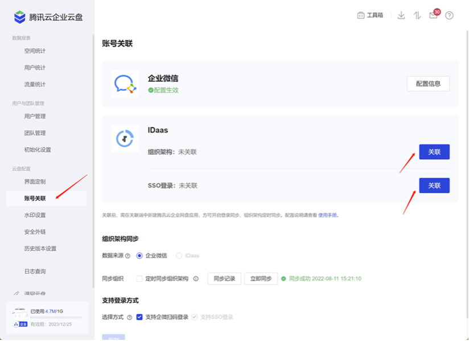
Task: Click 关联 button for 组织架构
Action: click(434, 152)
